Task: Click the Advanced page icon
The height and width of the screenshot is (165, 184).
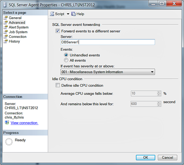Action: tap(5, 22)
